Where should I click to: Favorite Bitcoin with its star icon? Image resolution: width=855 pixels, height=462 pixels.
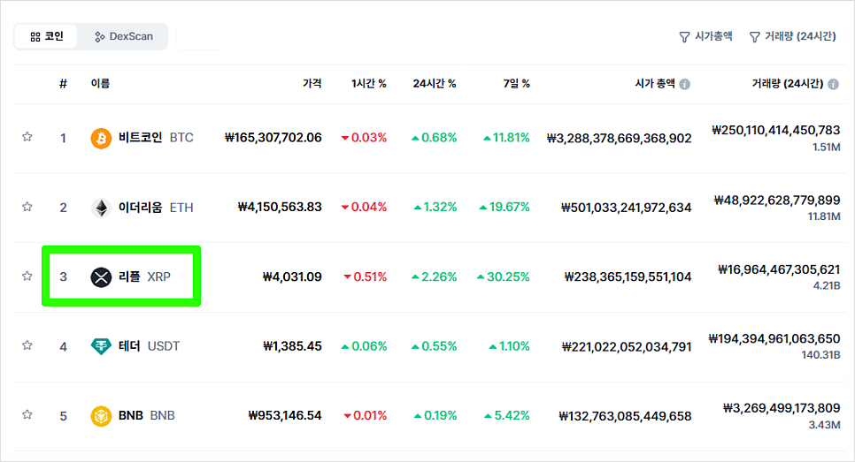click(27, 137)
